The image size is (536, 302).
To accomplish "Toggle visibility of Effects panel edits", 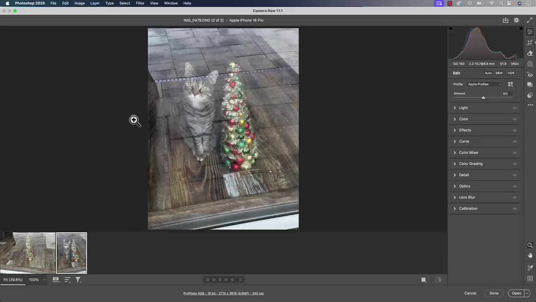I will (x=515, y=130).
